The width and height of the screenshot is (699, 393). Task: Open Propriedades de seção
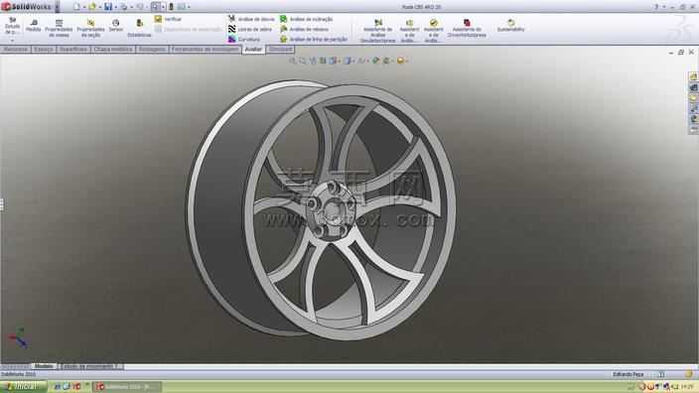point(90,28)
